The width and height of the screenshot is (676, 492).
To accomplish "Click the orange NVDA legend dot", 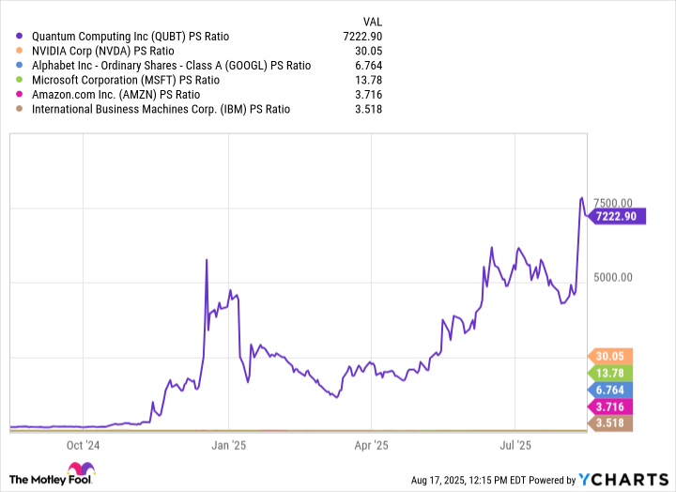I will 20,51.
